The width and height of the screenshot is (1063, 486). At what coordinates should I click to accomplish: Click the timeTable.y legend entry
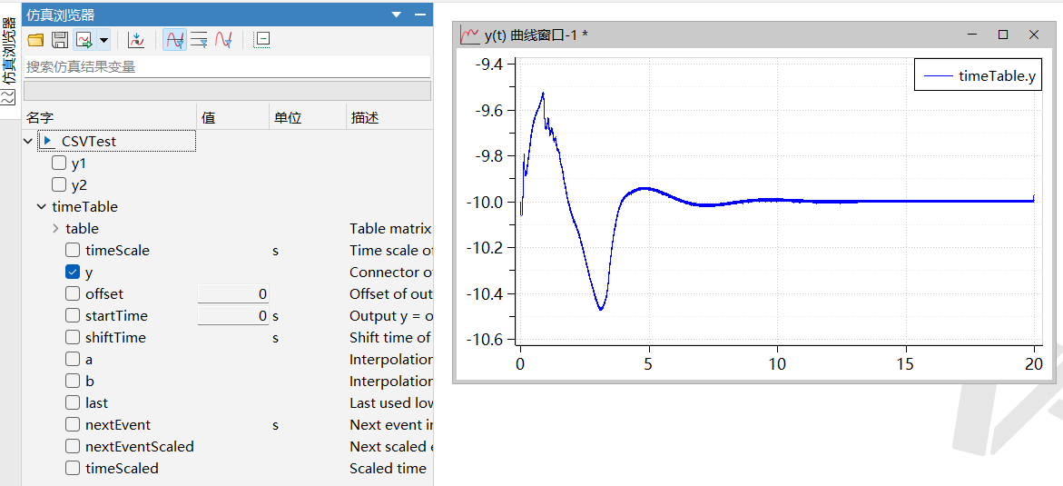pos(978,76)
